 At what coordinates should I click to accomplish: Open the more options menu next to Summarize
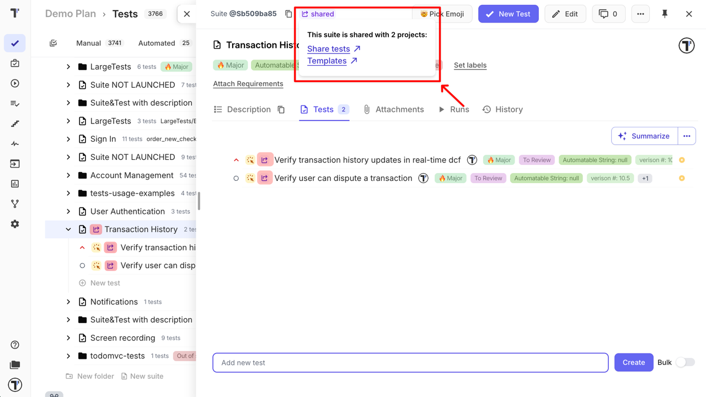(x=687, y=136)
